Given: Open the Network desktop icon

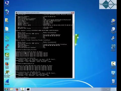Looking at the screenshot, I should click(7, 12).
